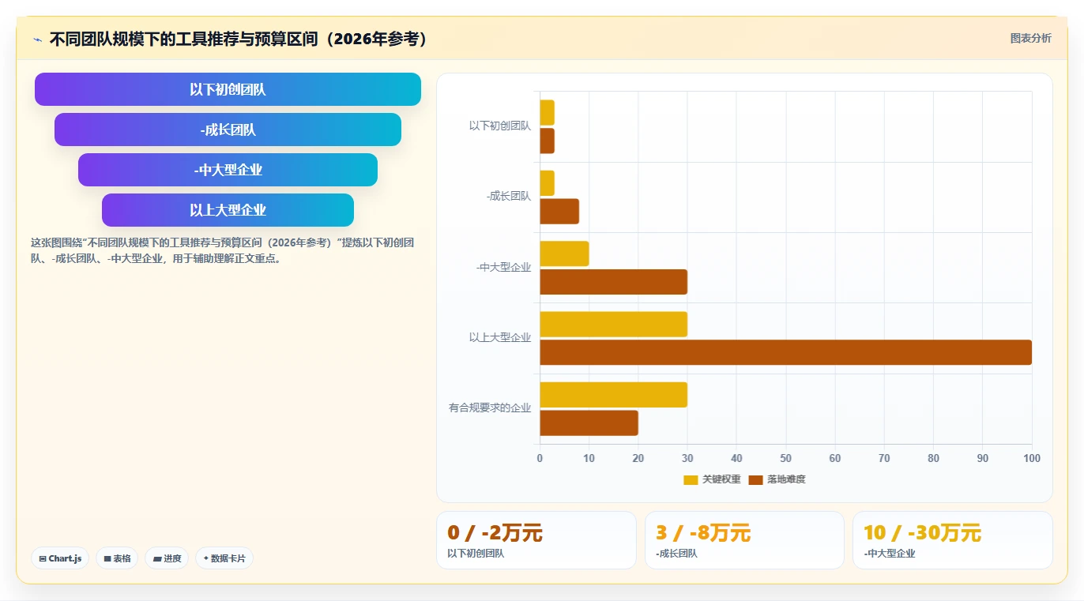
Task: Click the brown 以上大型企业 bar reaching 100
Action: [785, 352]
